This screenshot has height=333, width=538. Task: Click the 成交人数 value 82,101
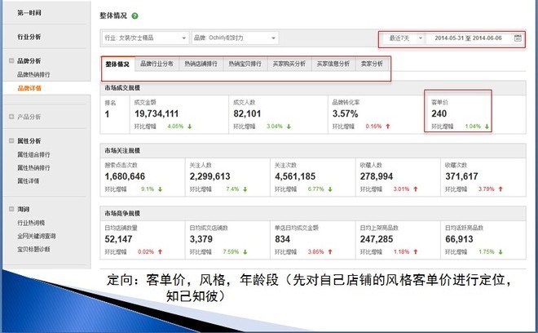pos(247,113)
